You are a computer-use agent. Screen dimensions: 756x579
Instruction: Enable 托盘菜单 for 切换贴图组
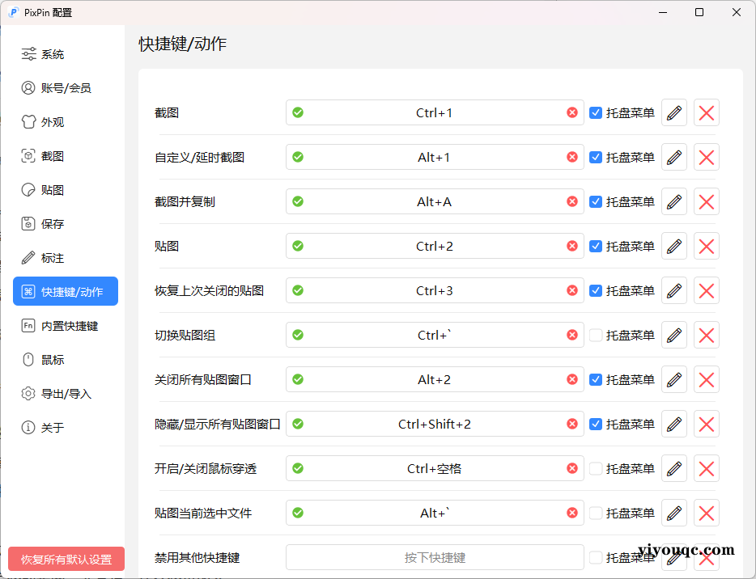(597, 335)
